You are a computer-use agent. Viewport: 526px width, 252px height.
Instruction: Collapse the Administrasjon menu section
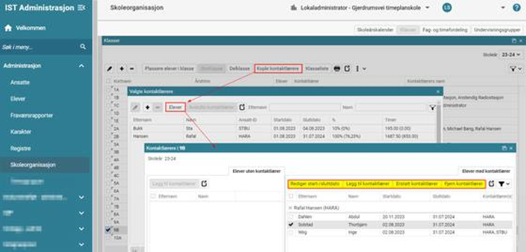pos(81,66)
